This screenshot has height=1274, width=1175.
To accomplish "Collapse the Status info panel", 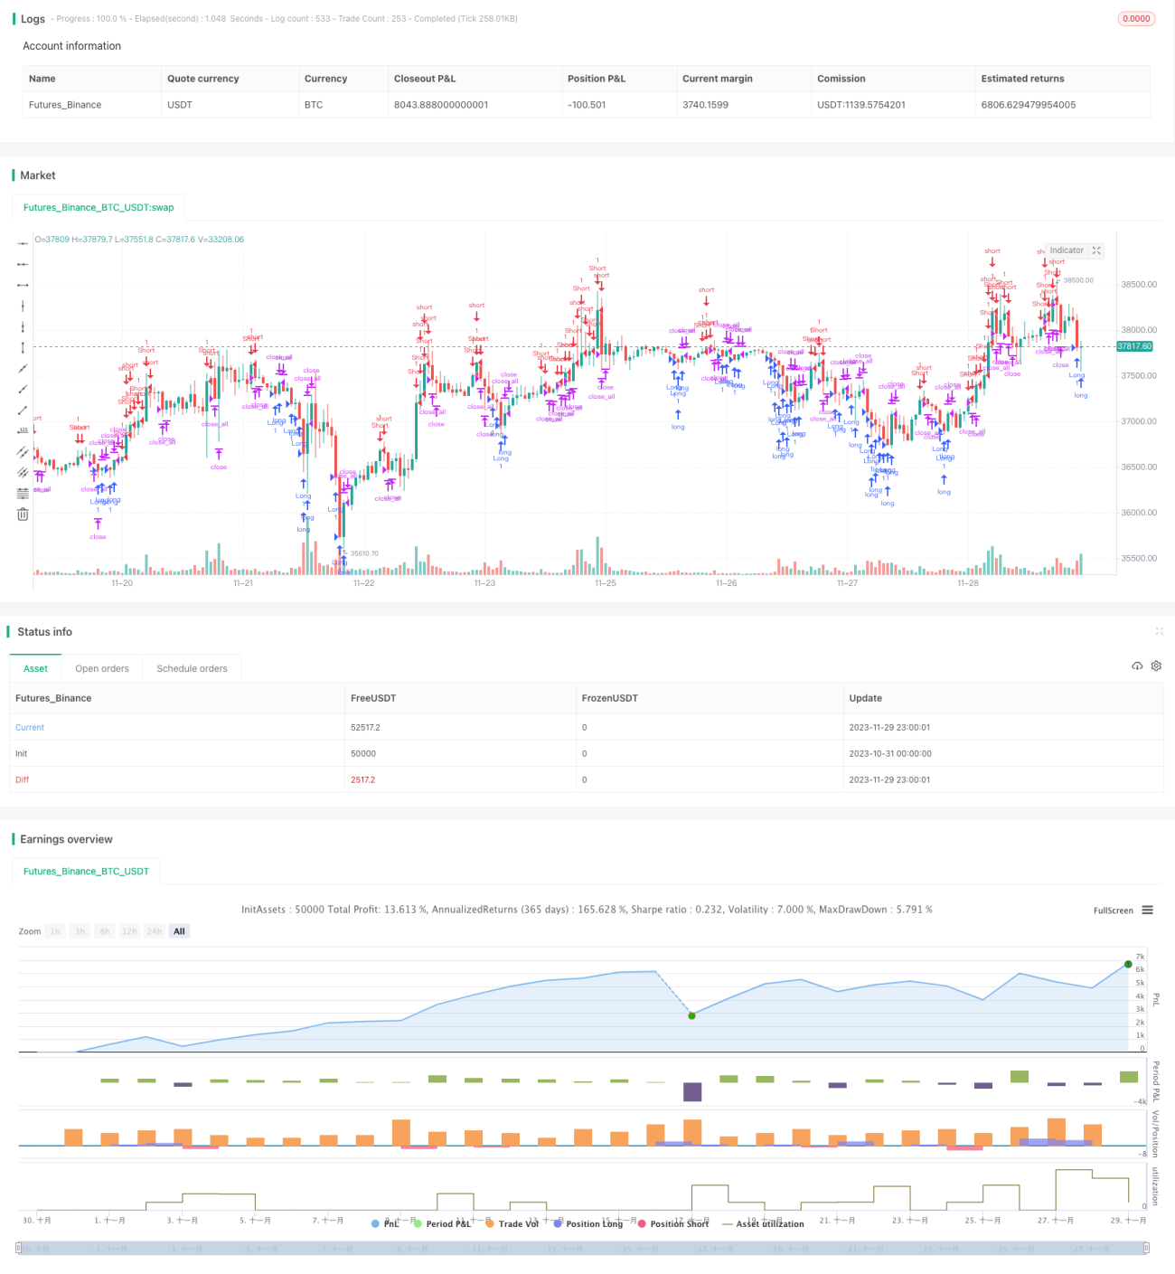I will point(1159,631).
